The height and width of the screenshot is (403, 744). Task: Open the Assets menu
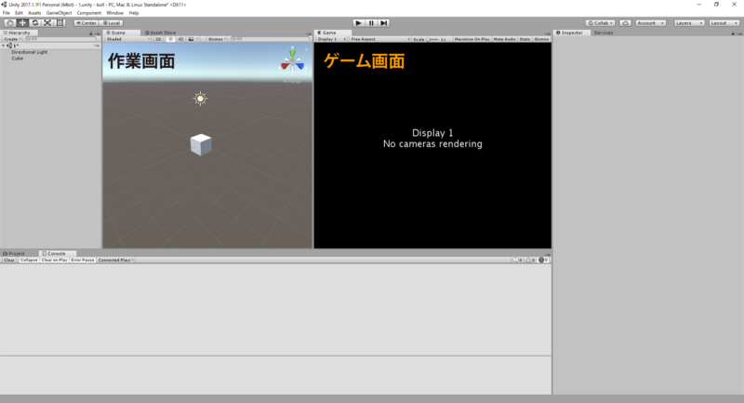point(34,13)
